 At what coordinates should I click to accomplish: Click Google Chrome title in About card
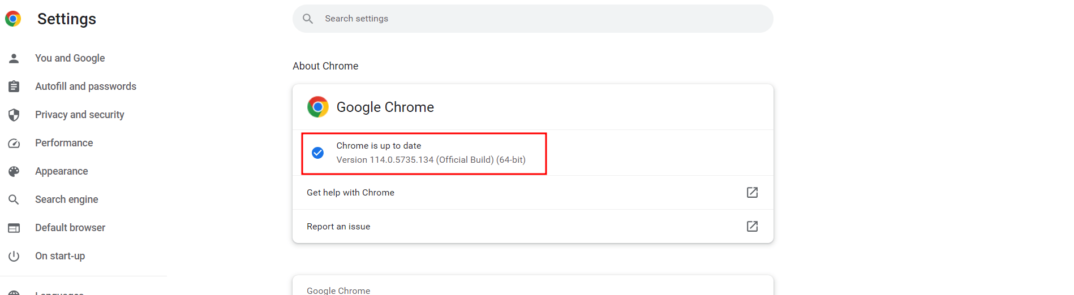click(x=385, y=107)
